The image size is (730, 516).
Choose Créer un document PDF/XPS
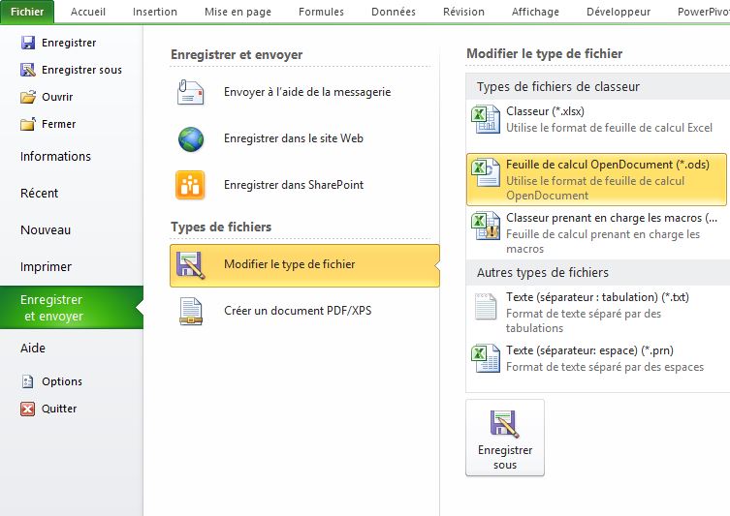(304, 311)
